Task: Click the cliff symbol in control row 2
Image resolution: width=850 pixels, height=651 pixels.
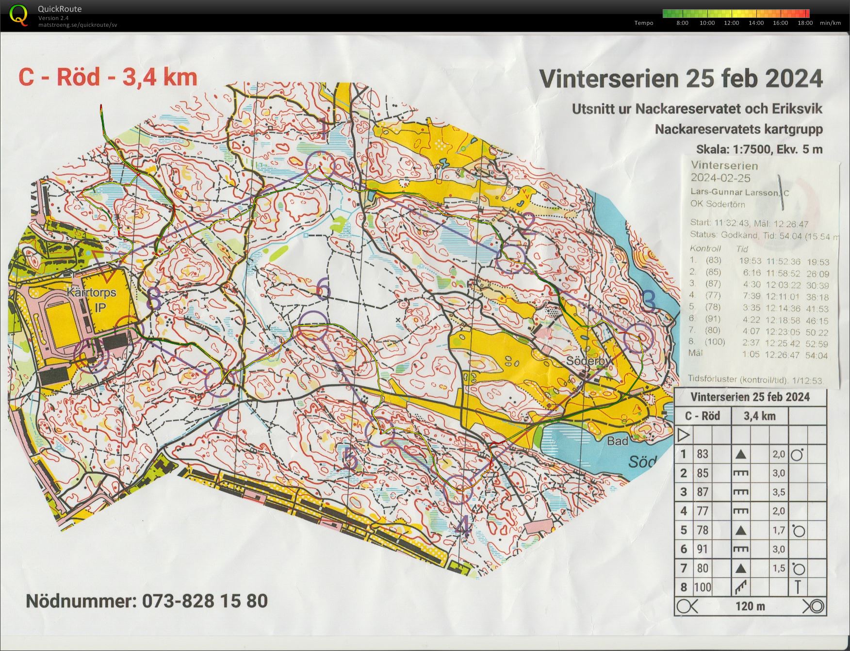Action: 740,473
